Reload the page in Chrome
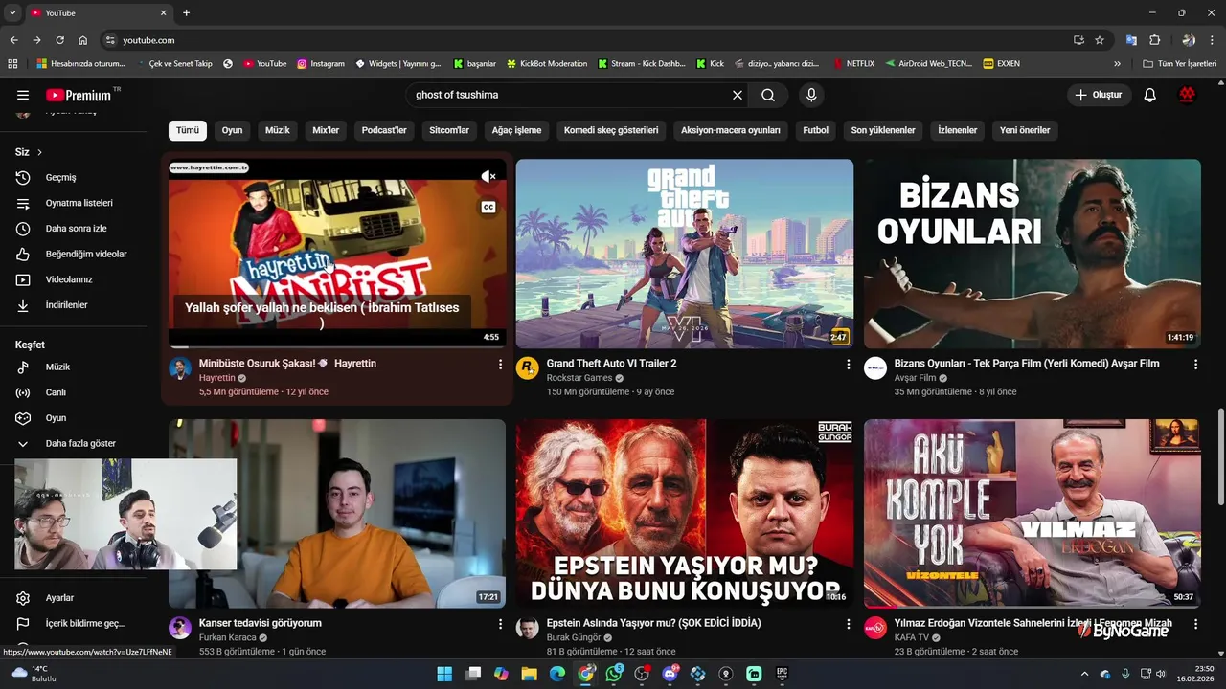Viewport: 1226px width, 689px height. (59, 40)
